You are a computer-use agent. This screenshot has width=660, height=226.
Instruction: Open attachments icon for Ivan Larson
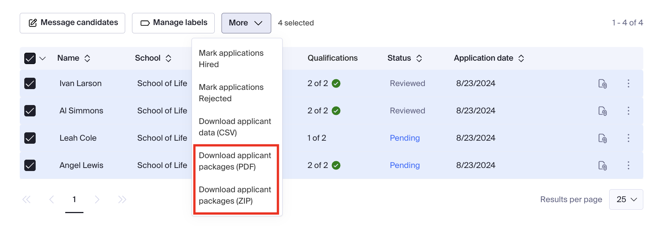602,83
